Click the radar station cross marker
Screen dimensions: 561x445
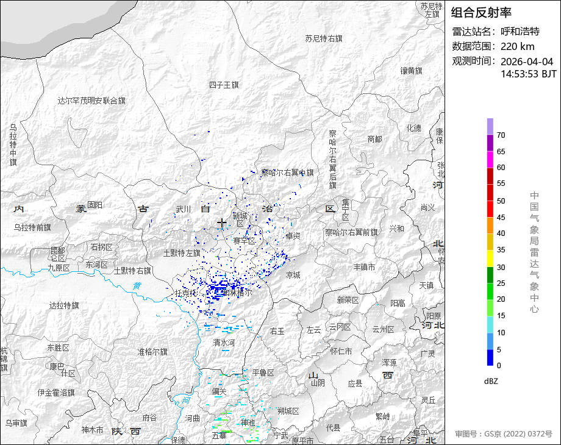(222, 223)
